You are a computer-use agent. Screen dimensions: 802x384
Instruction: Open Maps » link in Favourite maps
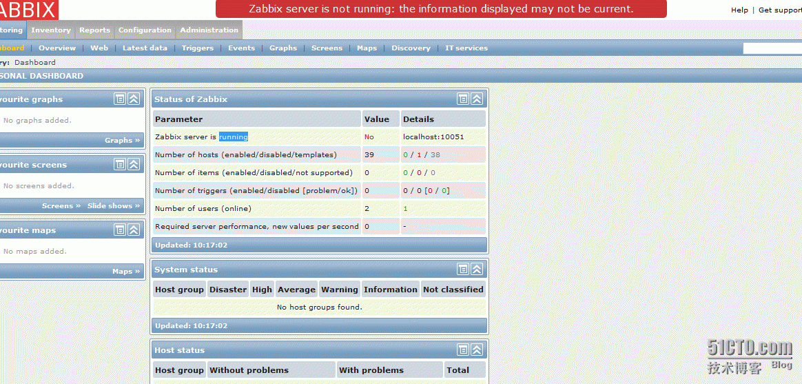tap(126, 272)
